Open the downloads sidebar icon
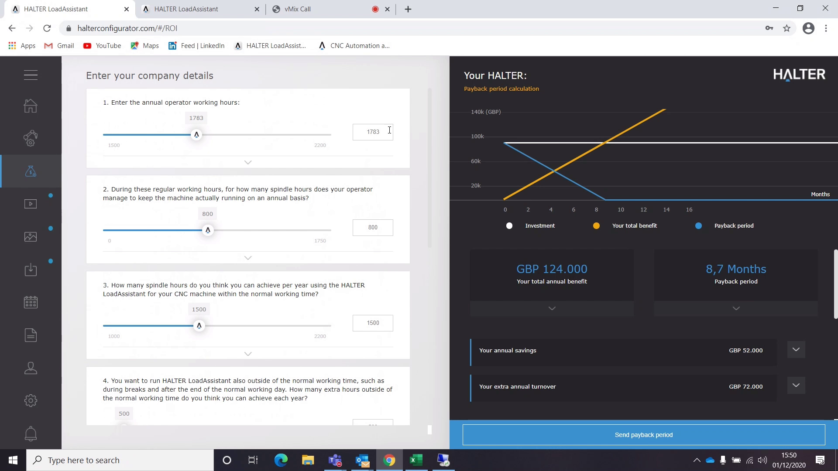Viewport: 838px width, 471px height. (x=31, y=270)
